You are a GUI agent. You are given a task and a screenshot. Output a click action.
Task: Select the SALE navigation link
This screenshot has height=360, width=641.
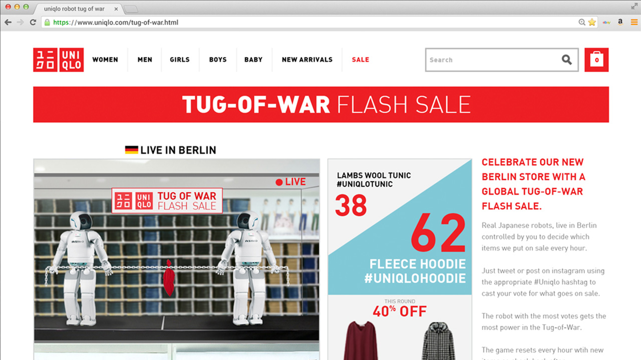[x=360, y=59]
